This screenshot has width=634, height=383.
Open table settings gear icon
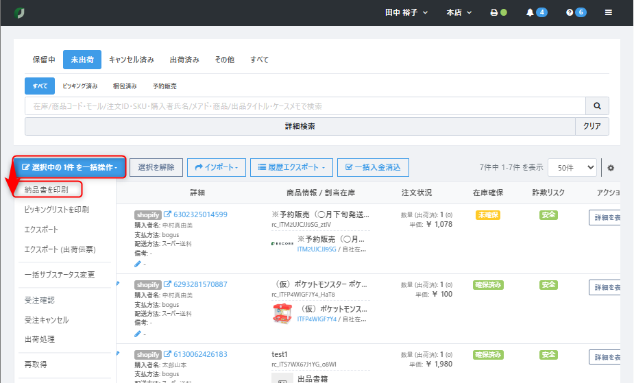pyautogui.click(x=611, y=168)
